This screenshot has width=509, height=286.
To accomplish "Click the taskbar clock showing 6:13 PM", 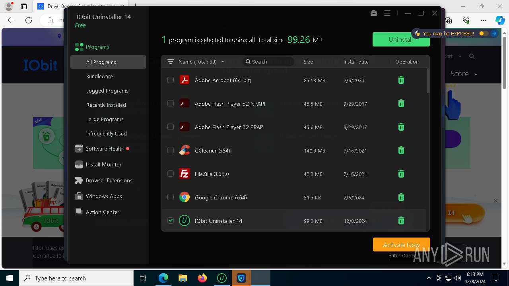I will point(474,278).
